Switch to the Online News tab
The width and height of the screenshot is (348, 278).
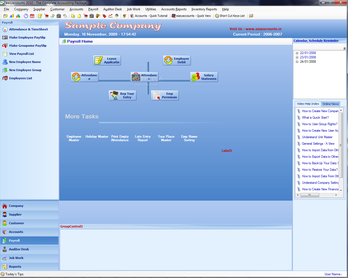(331, 104)
